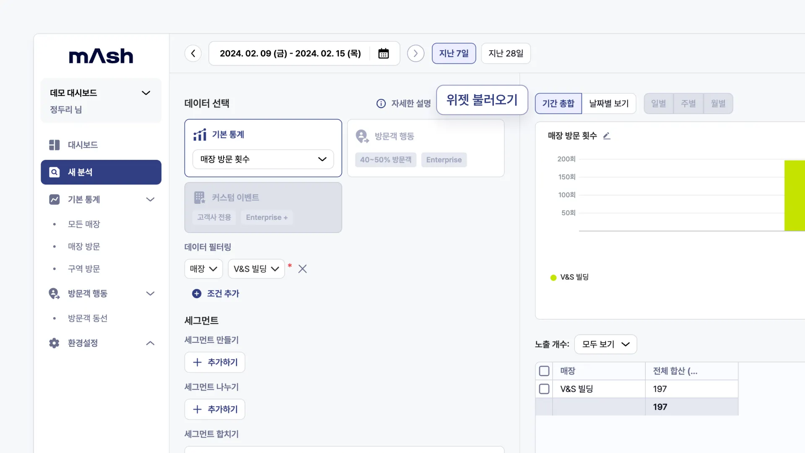
Task: Open the 모두 보기 exposure count dropdown
Action: coord(605,344)
